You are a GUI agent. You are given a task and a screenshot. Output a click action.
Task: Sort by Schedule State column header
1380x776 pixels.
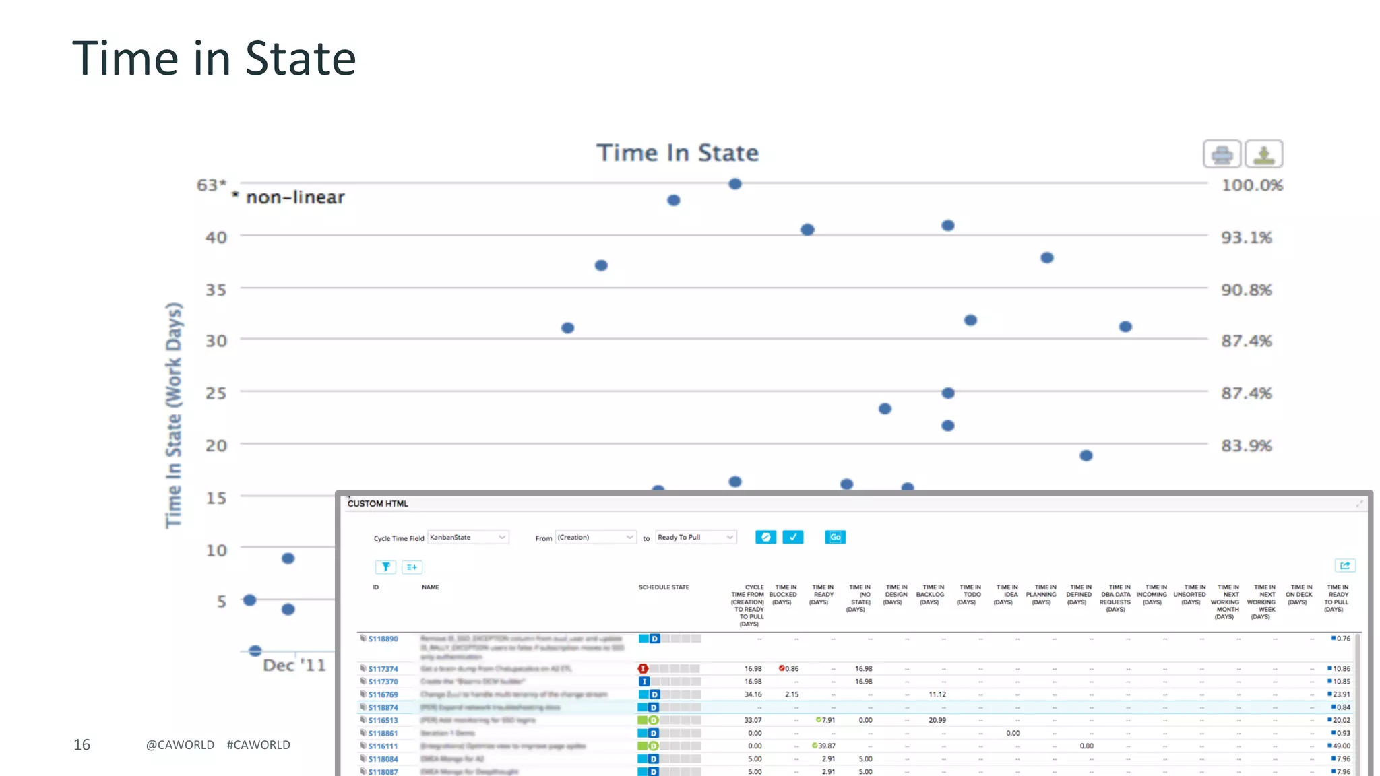664,587
